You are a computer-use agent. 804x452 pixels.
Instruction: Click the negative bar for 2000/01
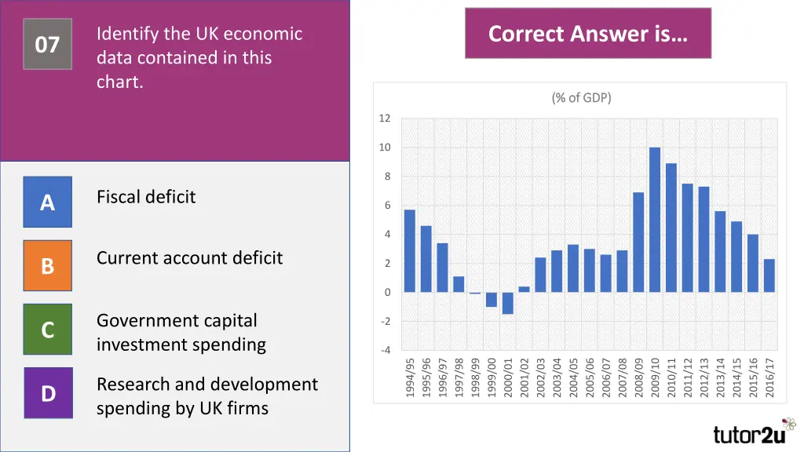click(x=508, y=303)
